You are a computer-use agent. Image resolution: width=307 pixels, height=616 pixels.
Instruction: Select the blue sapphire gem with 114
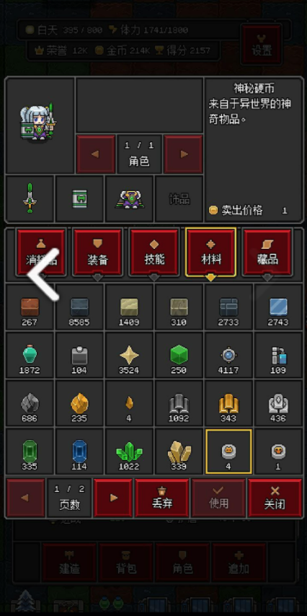(x=79, y=452)
